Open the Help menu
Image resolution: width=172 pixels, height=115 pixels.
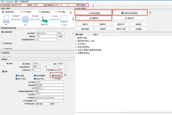(x=16, y=1)
